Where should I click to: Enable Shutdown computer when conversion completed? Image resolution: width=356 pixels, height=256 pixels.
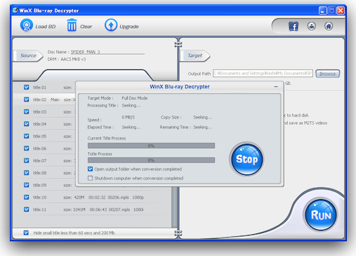tap(90, 178)
